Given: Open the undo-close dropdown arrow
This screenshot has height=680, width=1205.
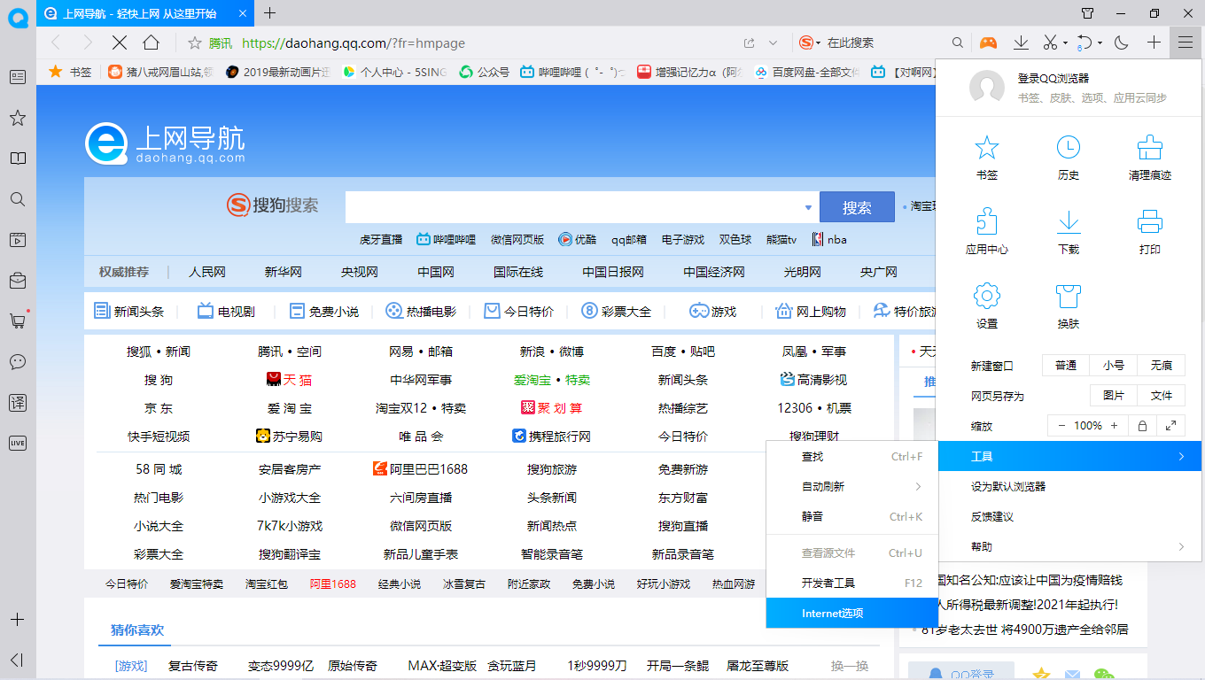Looking at the screenshot, I should pyautogui.click(x=1100, y=42).
